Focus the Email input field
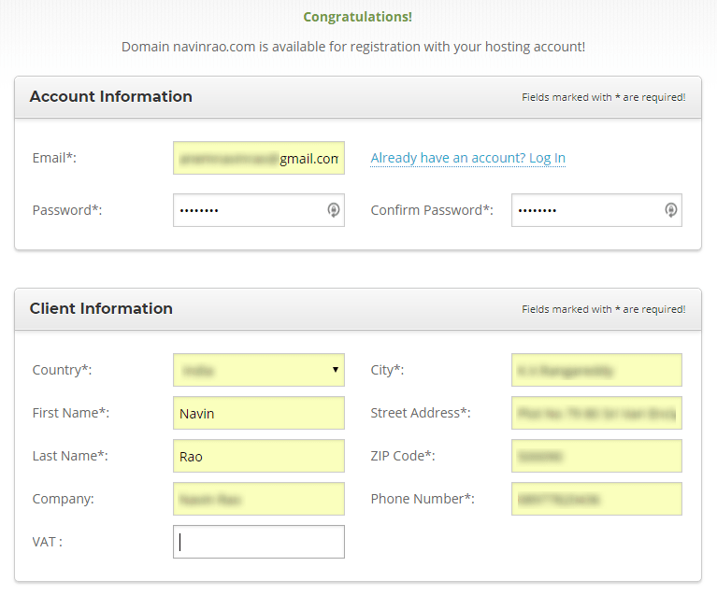Viewport: 717px width, 595px height. (x=259, y=158)
